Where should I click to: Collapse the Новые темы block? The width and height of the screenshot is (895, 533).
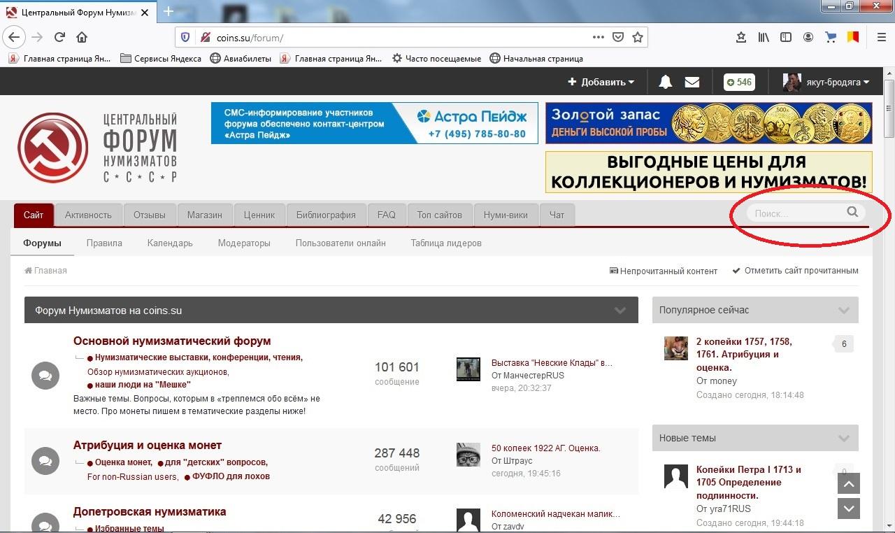pos(844,439)
